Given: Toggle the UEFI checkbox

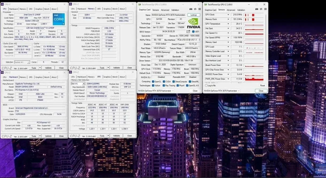Looking at the screenshot, I should tap(193, 32).
